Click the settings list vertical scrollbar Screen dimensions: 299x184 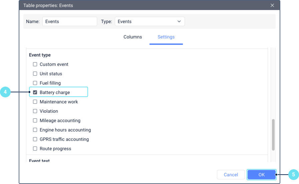pyautogui.click(x=273, y=134)
